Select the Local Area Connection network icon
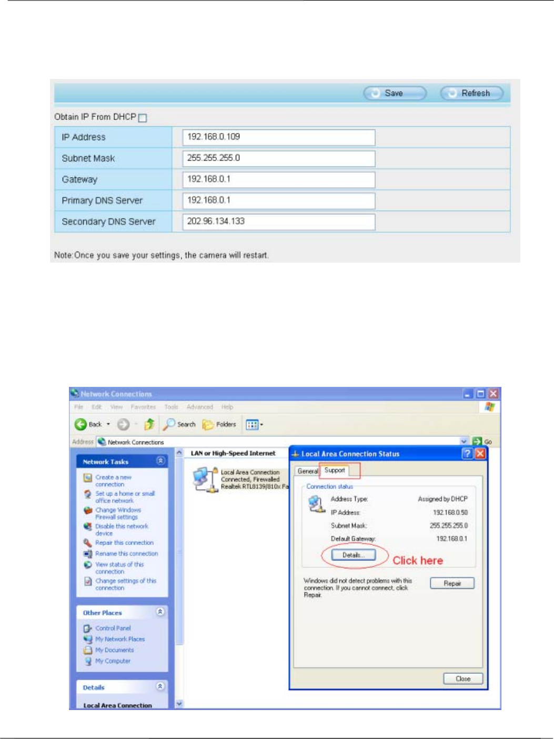Viewport: 554px width, 739px height. (x=205, y=480)
